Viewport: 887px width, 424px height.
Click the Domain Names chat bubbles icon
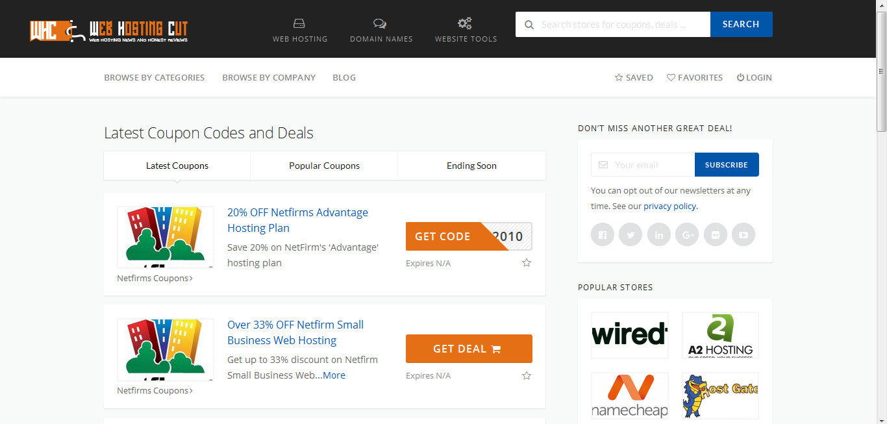(381, 24)
